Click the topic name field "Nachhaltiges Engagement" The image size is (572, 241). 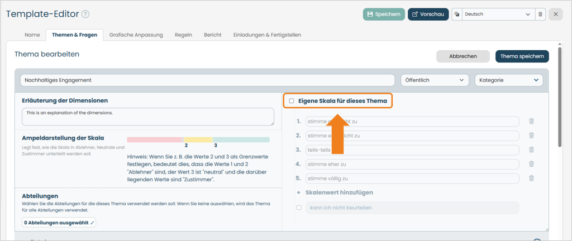pyautogui.click(x=207, y=80)
